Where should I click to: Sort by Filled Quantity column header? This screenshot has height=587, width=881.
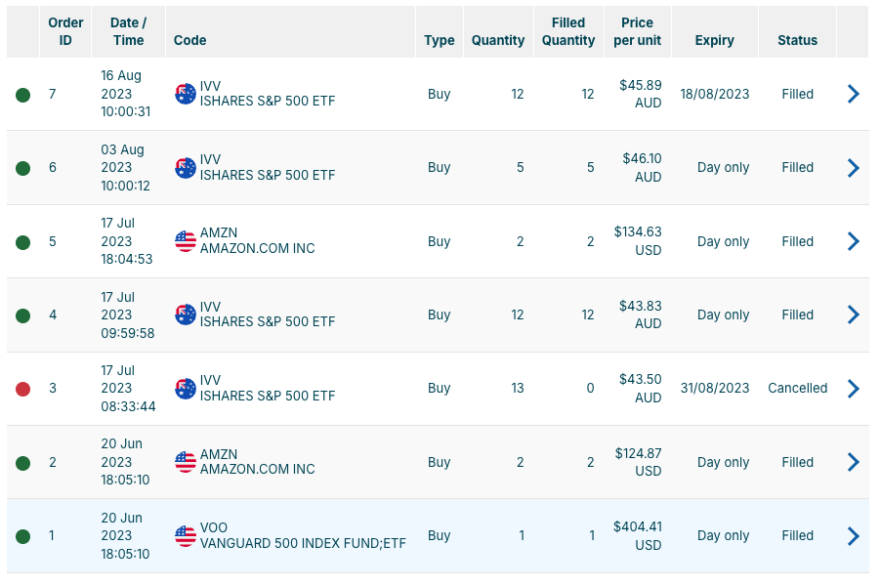[568, 31]
